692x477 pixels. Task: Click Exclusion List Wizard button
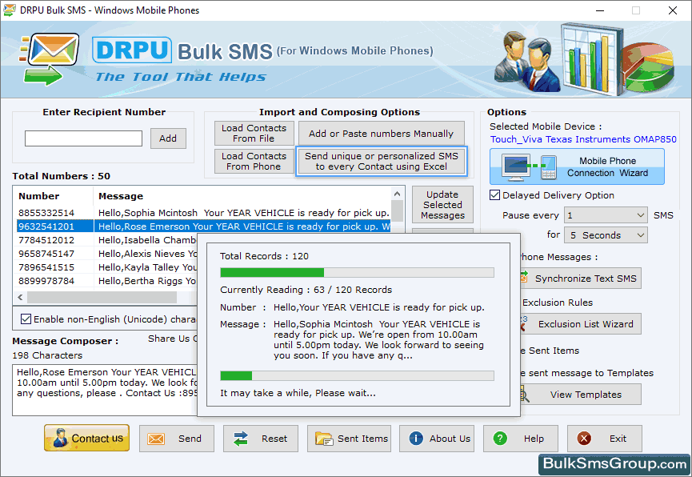(x=580, y=324)
